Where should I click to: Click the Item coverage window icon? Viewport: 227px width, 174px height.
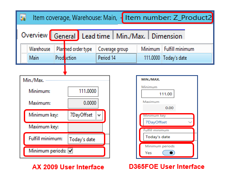point(23,17)
